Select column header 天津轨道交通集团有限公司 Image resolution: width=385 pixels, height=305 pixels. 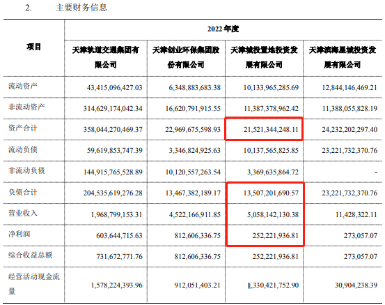106,57
